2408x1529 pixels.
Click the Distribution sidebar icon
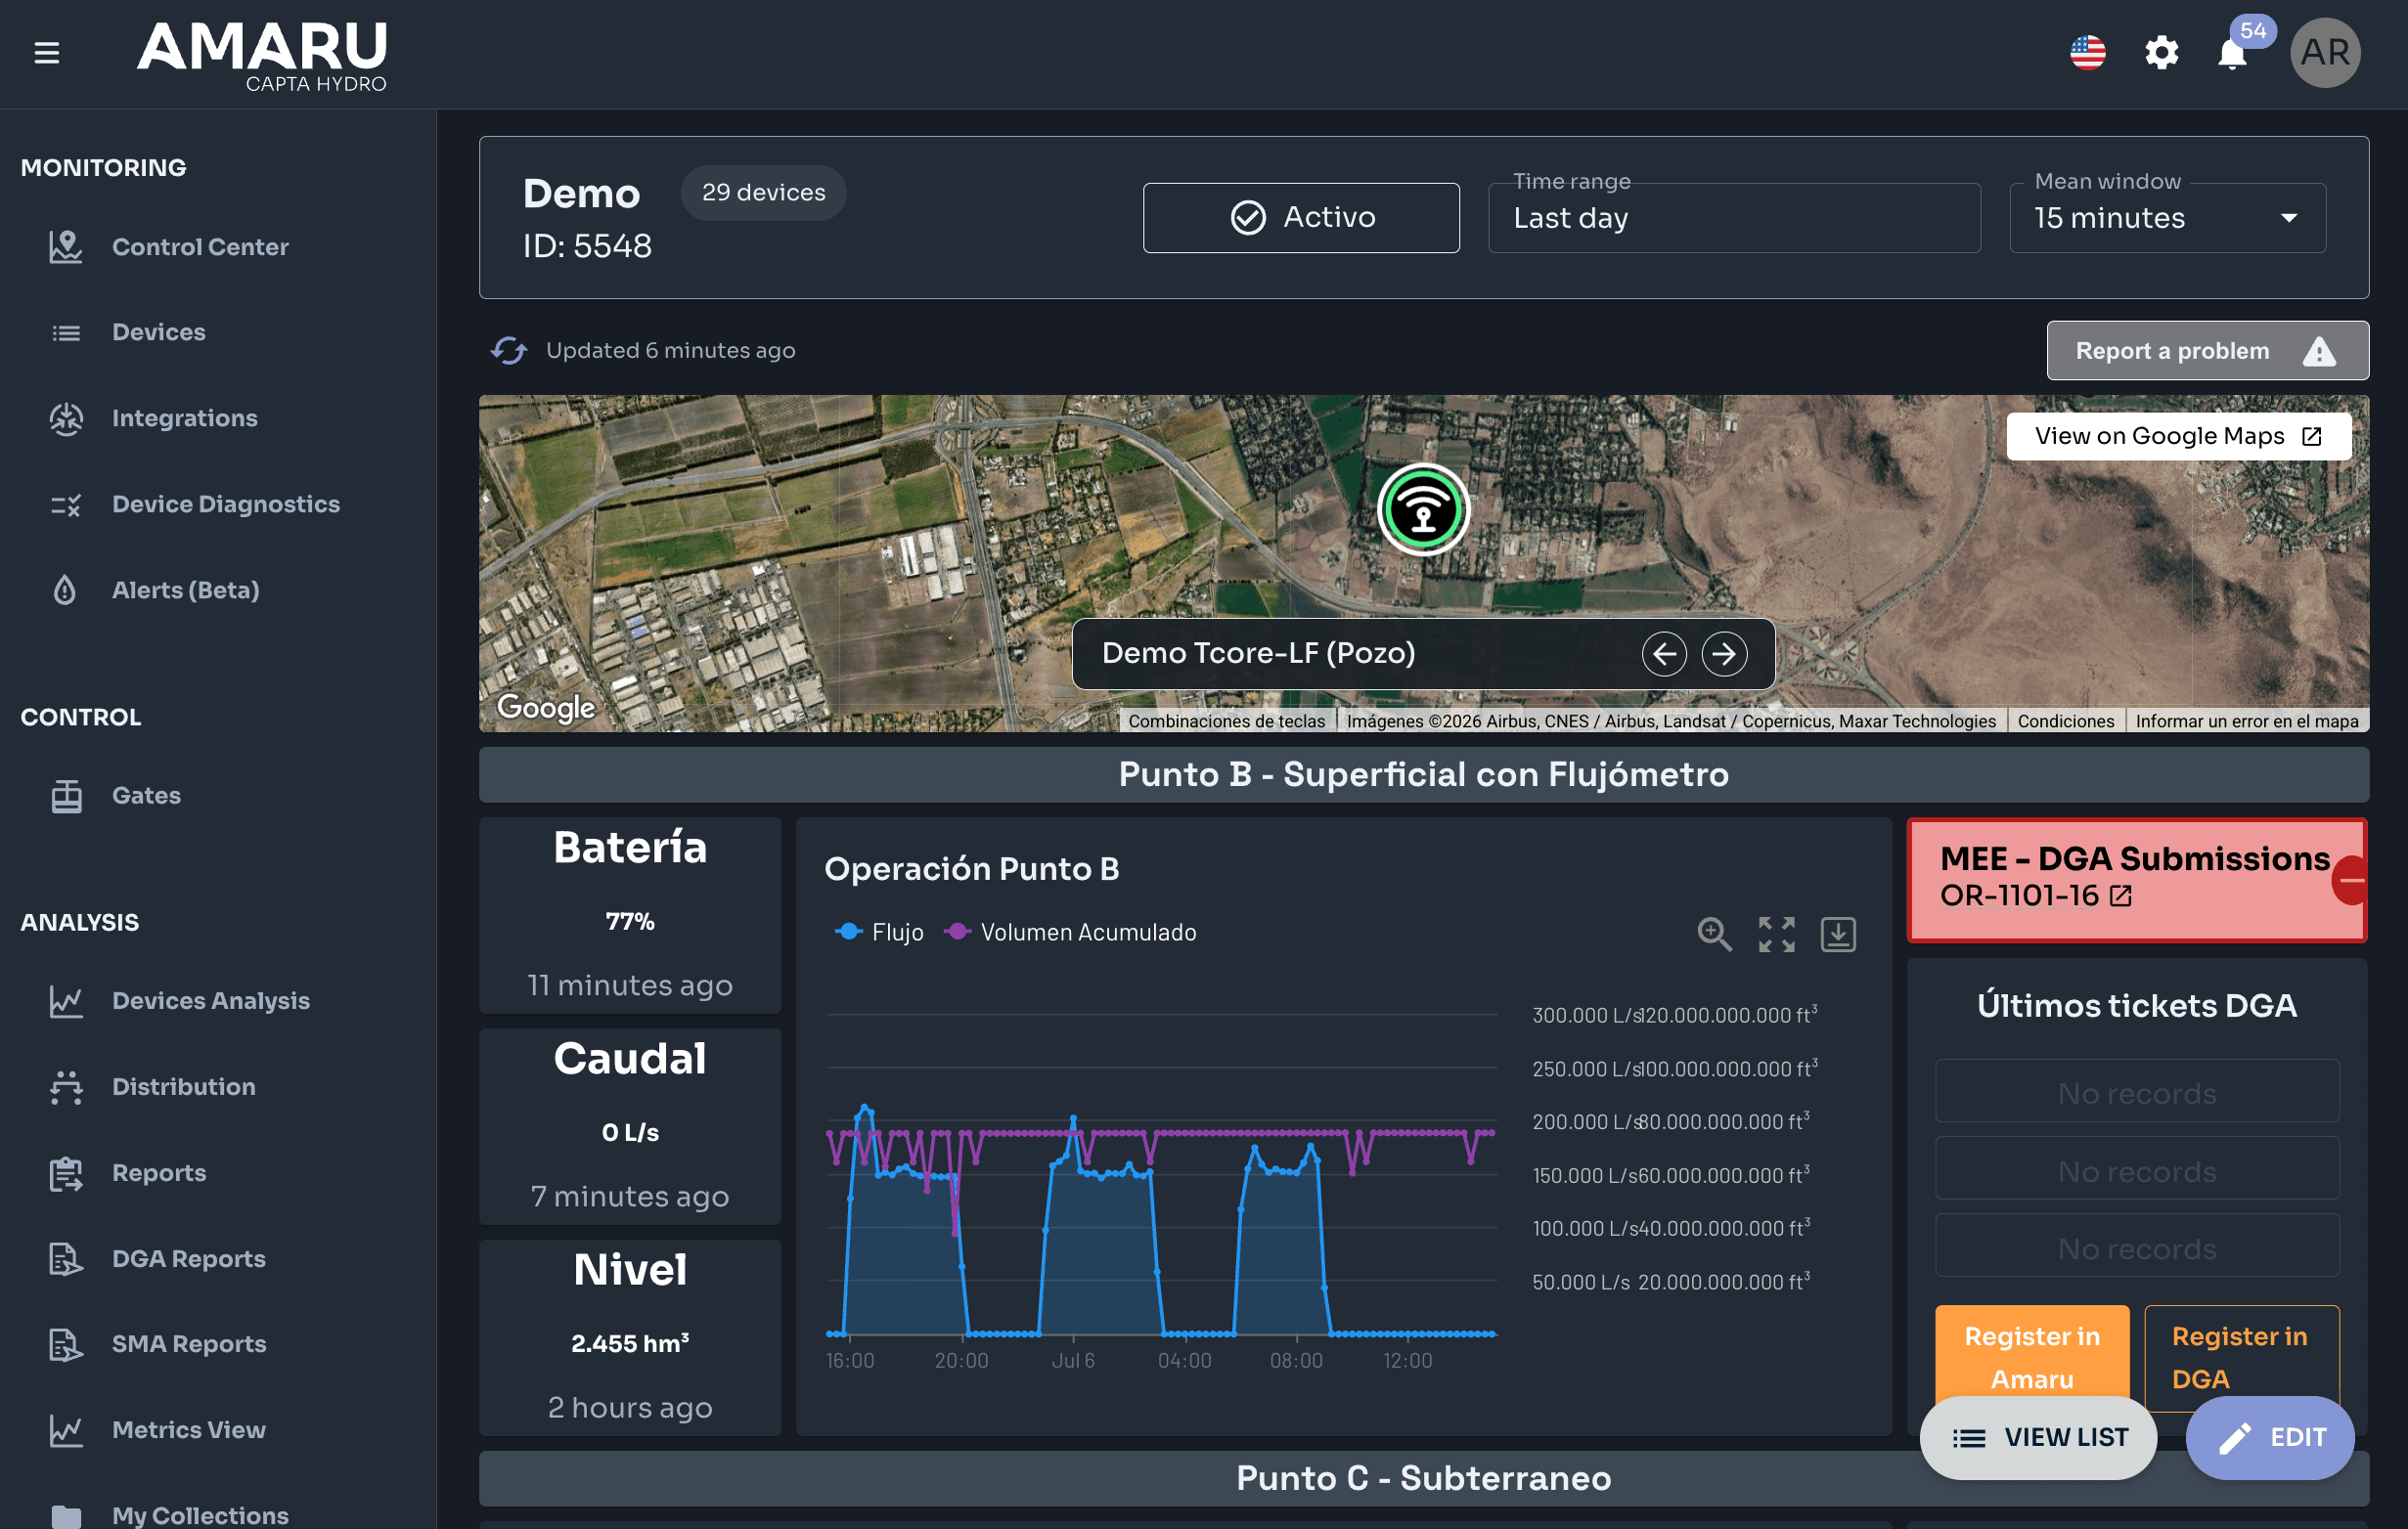[x=66, y=1087]
